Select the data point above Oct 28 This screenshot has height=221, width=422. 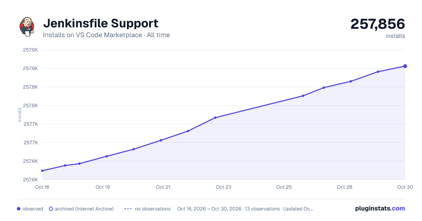pos(351,81)
